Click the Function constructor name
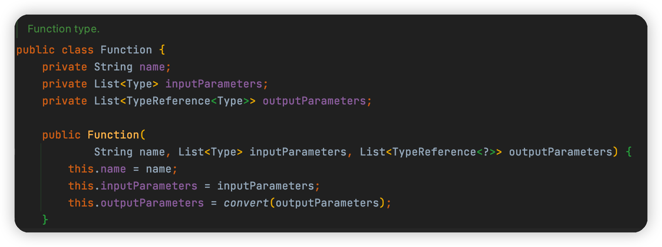 [x=113, y=135]
